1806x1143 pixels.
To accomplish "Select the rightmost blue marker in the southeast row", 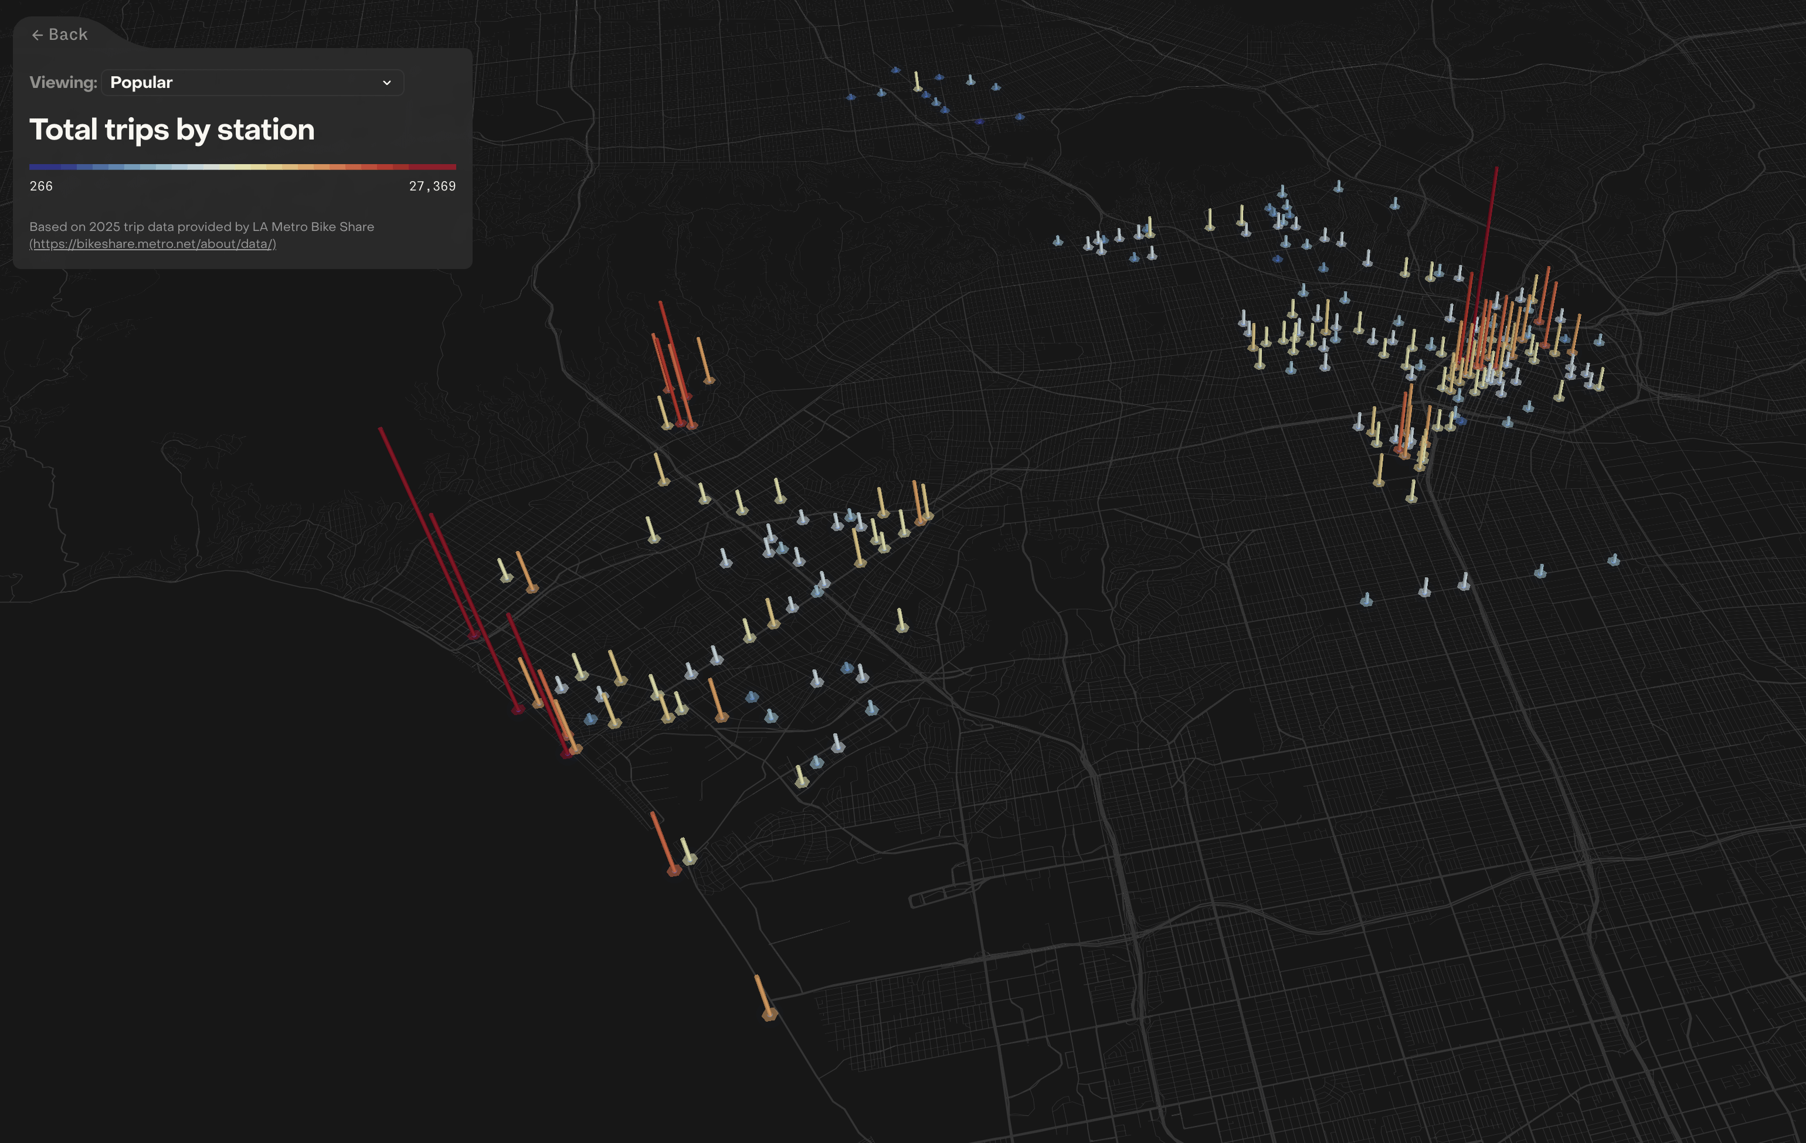I will [1613, 560].
